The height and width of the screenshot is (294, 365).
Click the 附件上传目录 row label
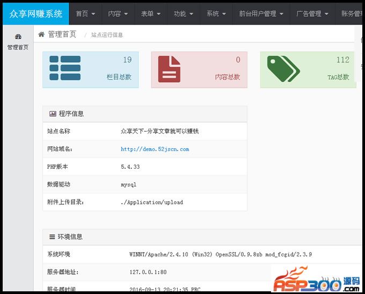click(65, 202)
